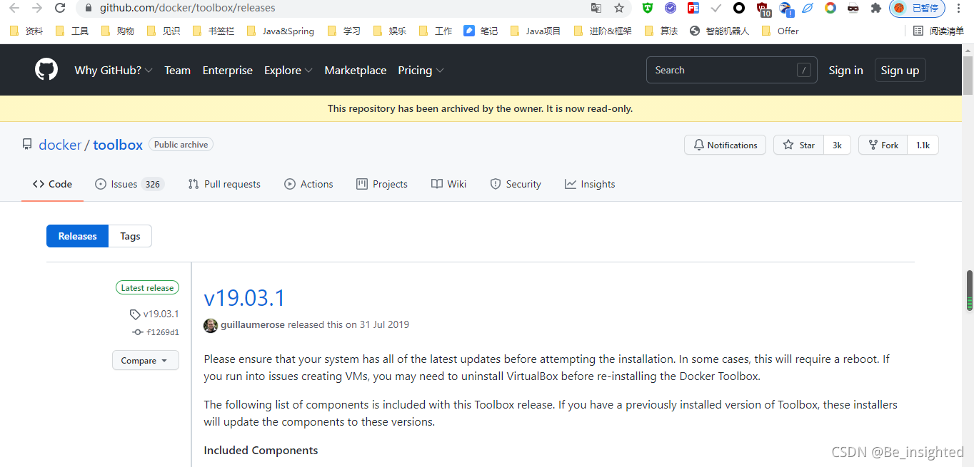Bookmark this page with star icon
The image size is (974, 467).
click(x=619, y=8)
